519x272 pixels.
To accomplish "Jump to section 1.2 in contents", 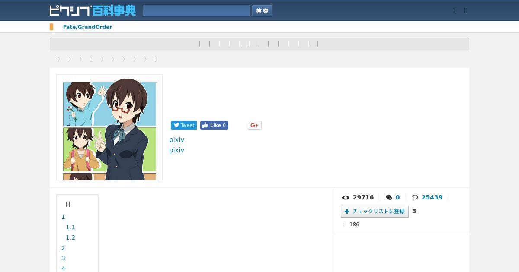I will (70, 237).
